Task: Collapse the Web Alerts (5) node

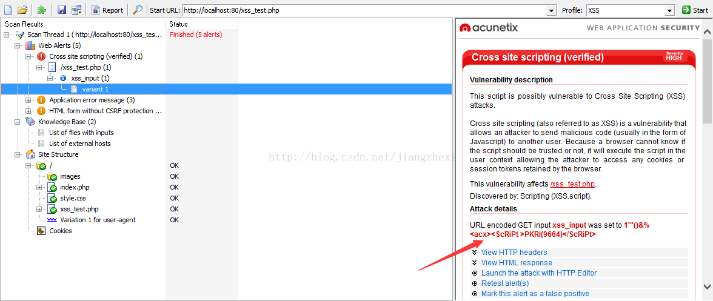Action: click(x=18, y=45)
